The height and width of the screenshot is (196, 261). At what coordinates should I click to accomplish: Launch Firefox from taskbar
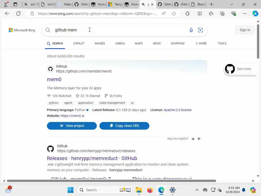pyautogui.click(x=150, y=190)
